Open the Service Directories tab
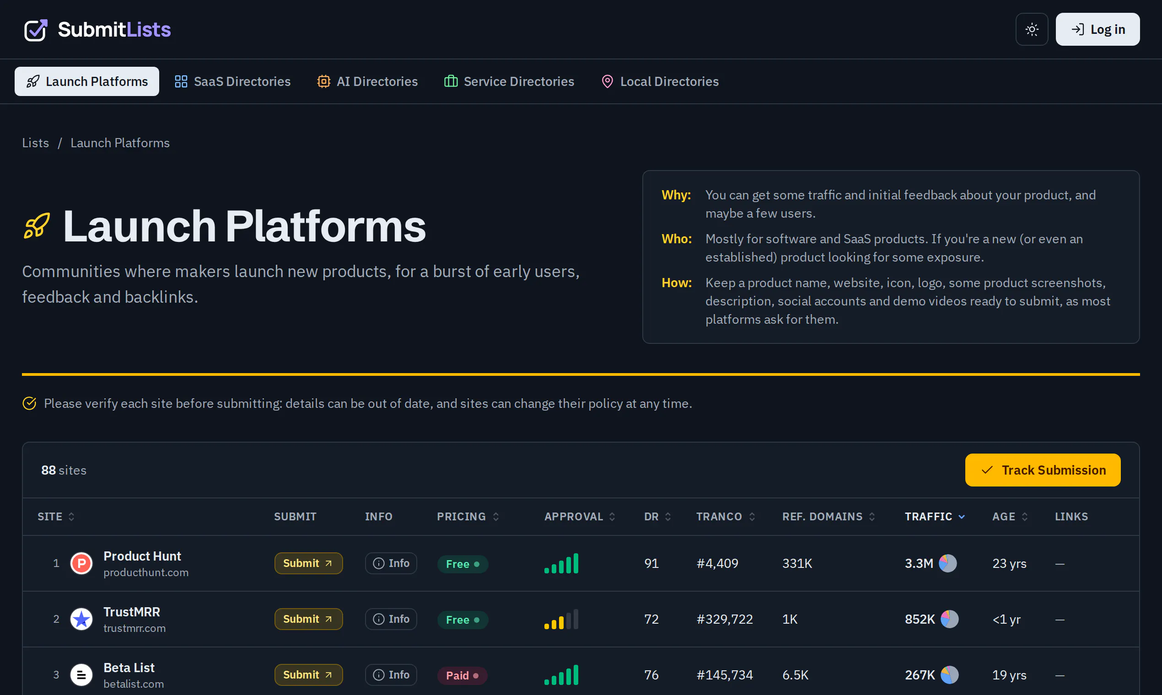Screen dimensions: 1162x695 coord(509,81)
